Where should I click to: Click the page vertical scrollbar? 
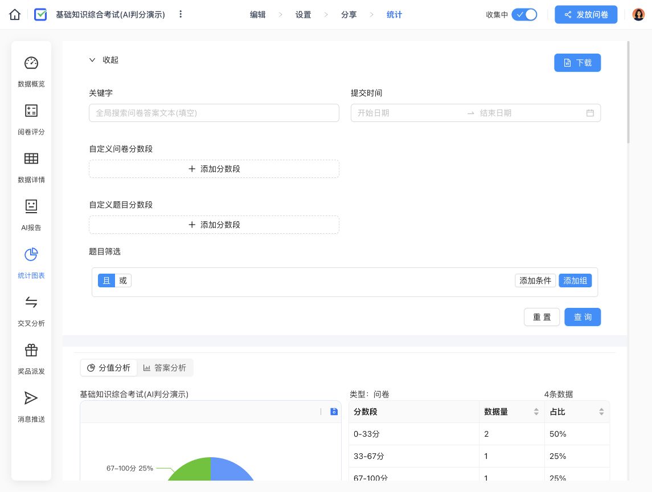click(x=628, y=92)
